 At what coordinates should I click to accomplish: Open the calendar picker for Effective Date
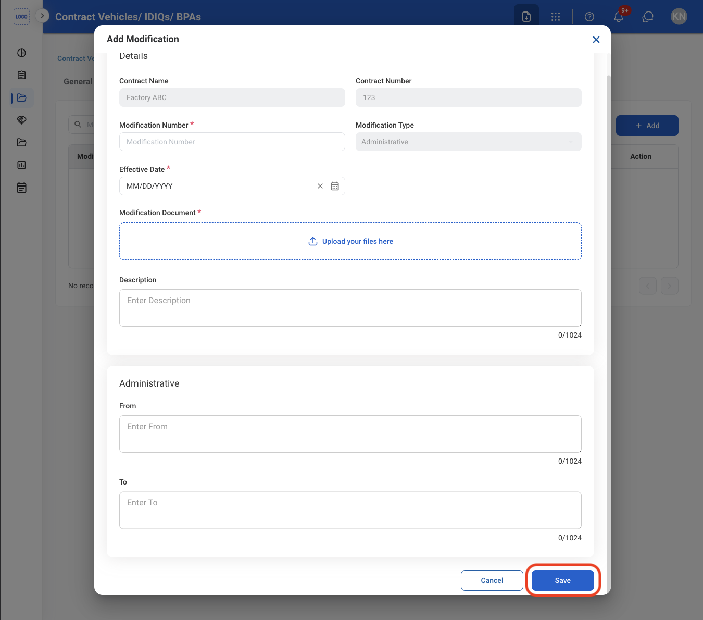(x=335, y=186)
